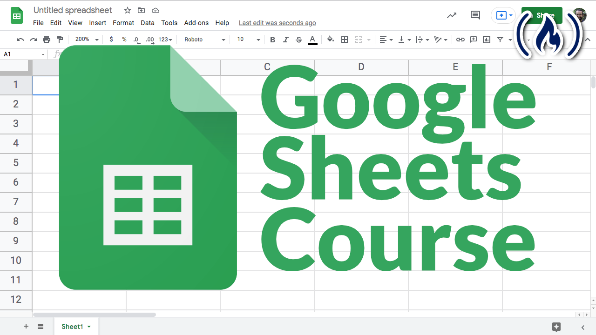
Task: Toggle bold formatting
Action: pyautogui.click(x=273, y=40)
